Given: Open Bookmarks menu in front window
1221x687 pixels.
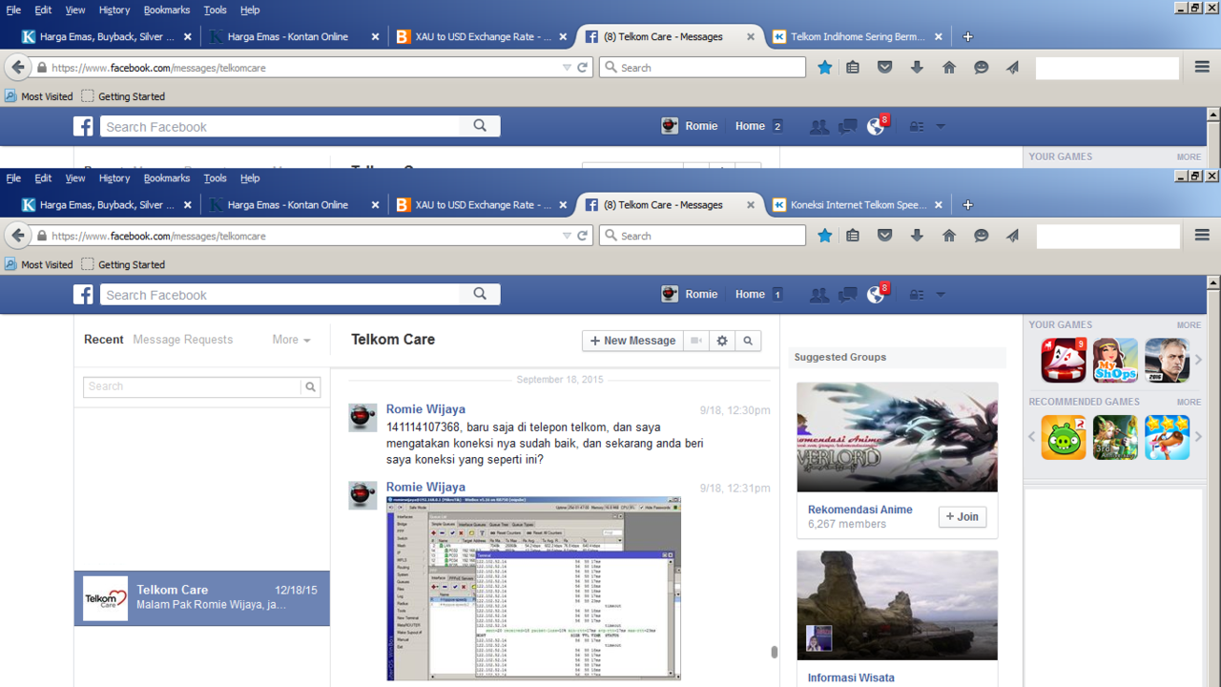Looking at the screenshot, I should (167, 178).
